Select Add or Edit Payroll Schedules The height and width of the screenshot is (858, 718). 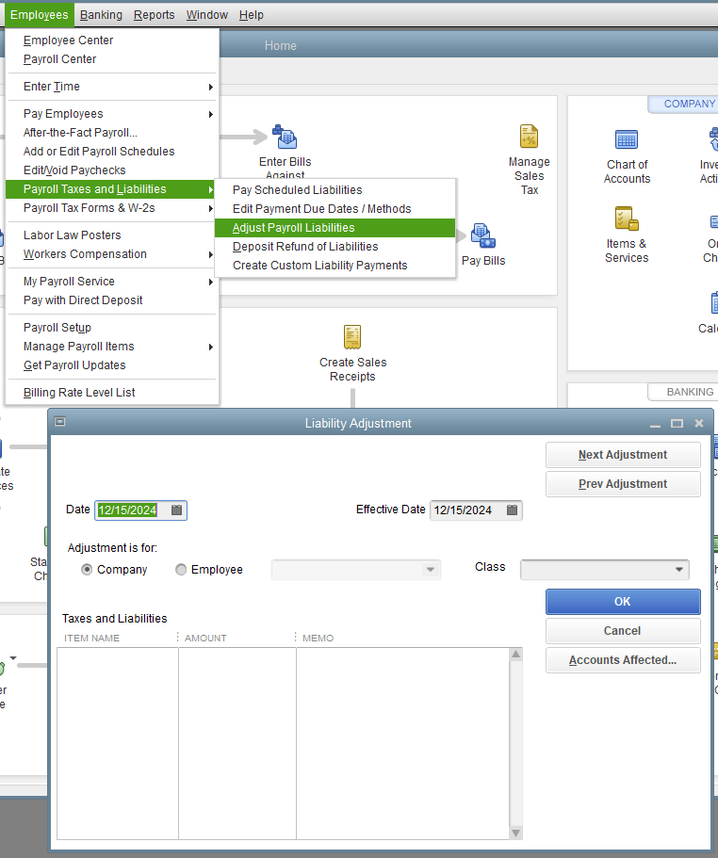coord(110,152)
